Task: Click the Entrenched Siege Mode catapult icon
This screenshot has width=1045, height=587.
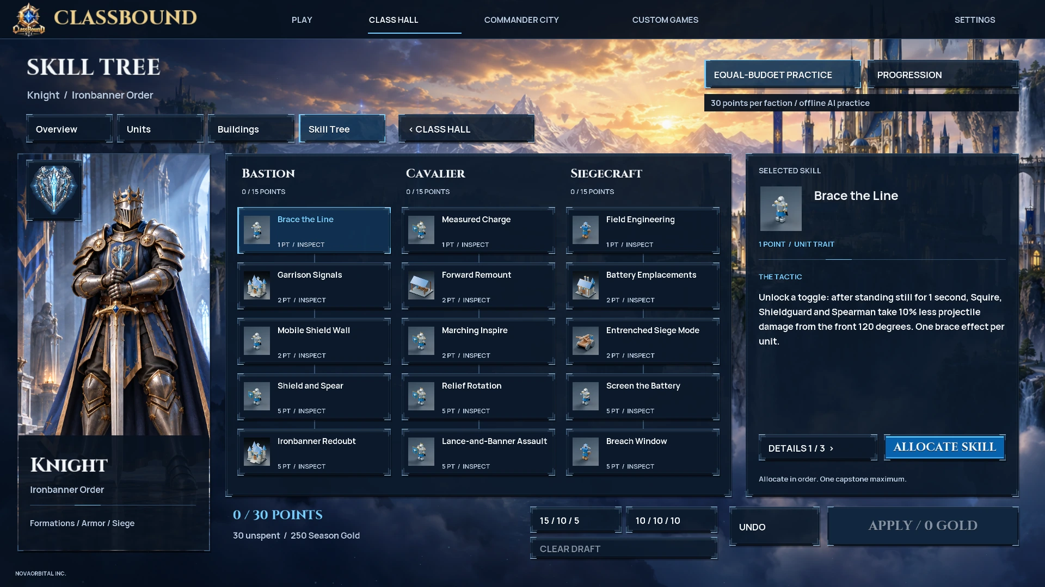Action: pos(586,341)
